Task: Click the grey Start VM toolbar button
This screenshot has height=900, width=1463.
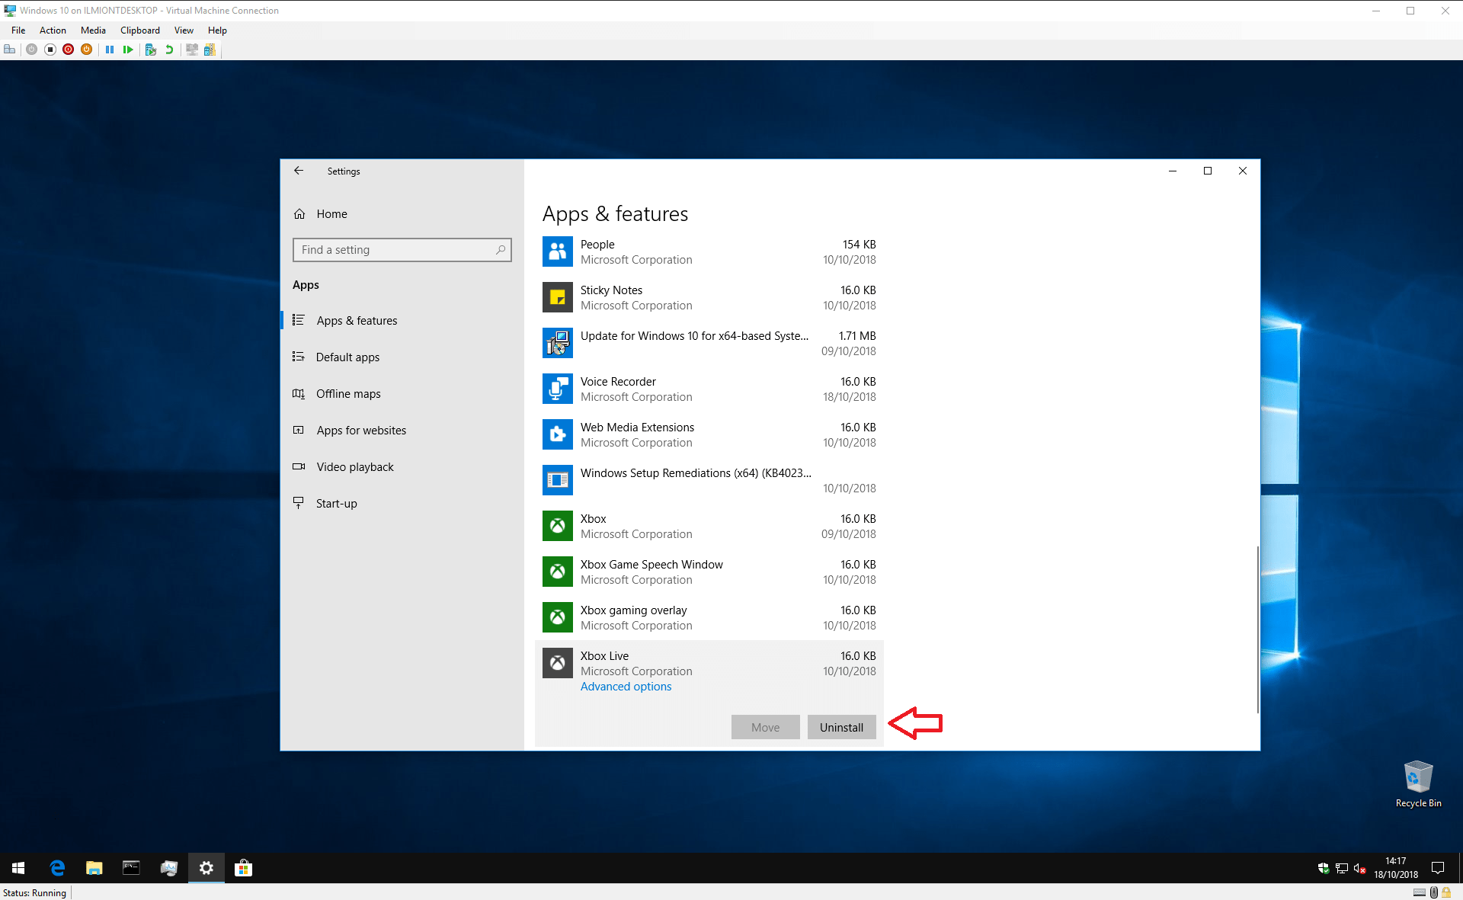Action: point(31,50)
